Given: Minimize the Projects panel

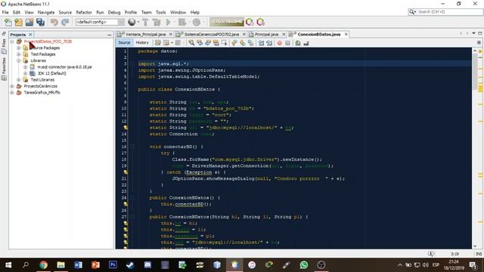Looking at the screenshot, I should click(x=109, y=35).
